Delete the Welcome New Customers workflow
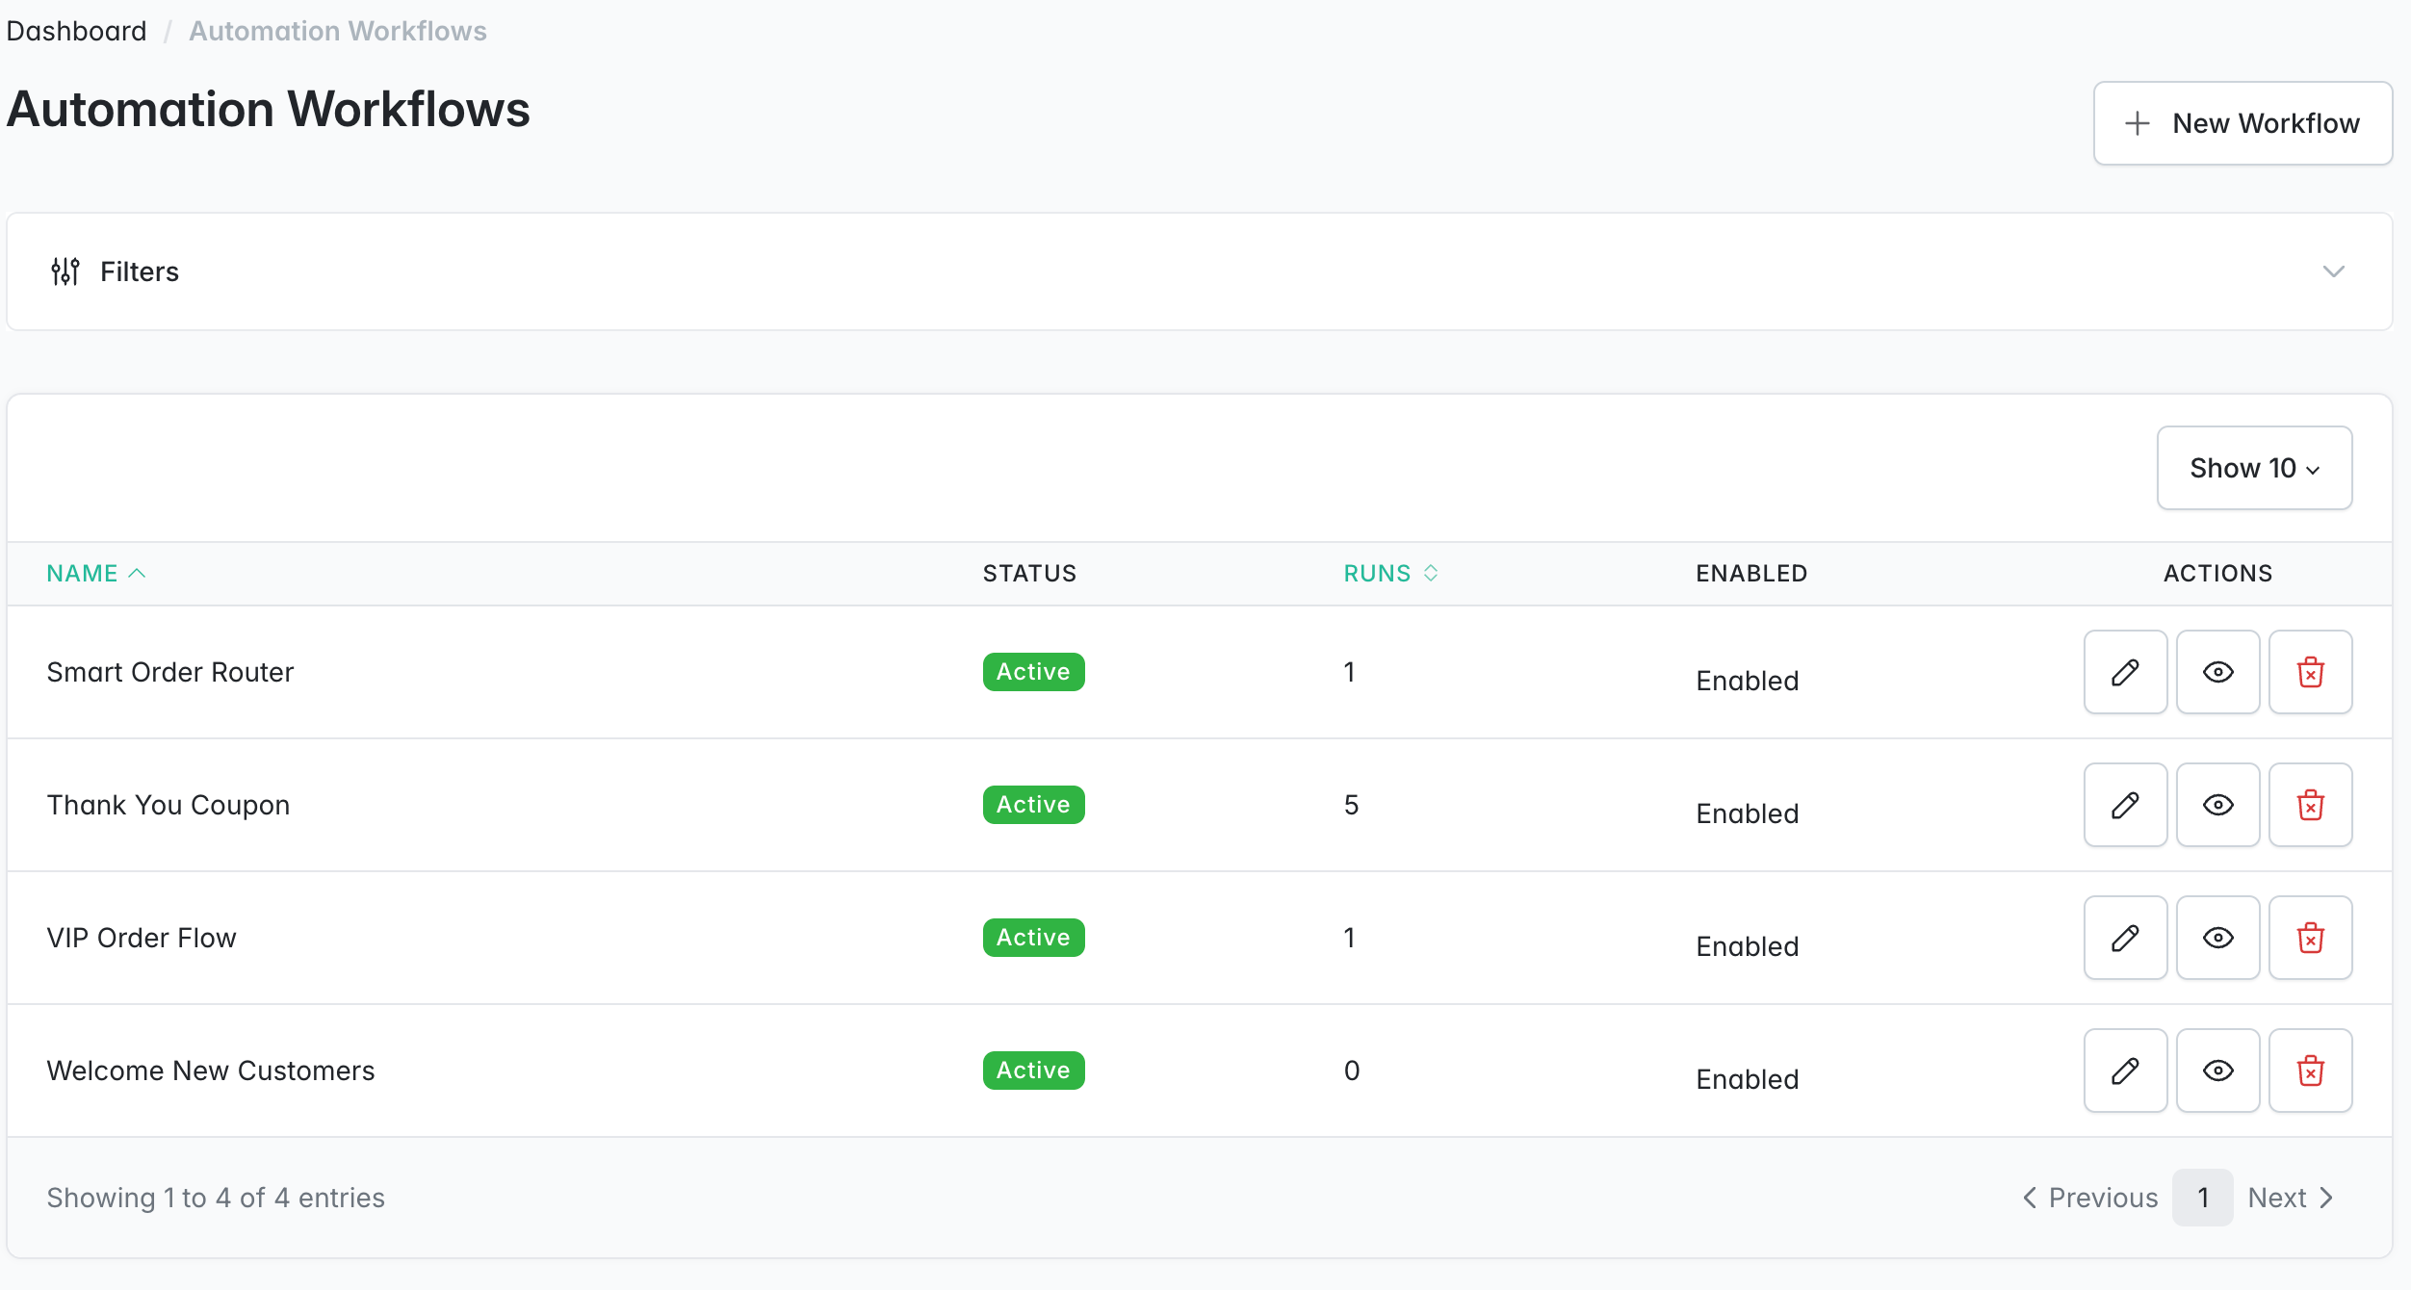The height and width of the screenshot is (1290, 2411). [2310, 1070]
